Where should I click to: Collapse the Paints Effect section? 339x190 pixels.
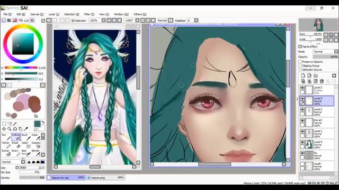click(300, 46)
